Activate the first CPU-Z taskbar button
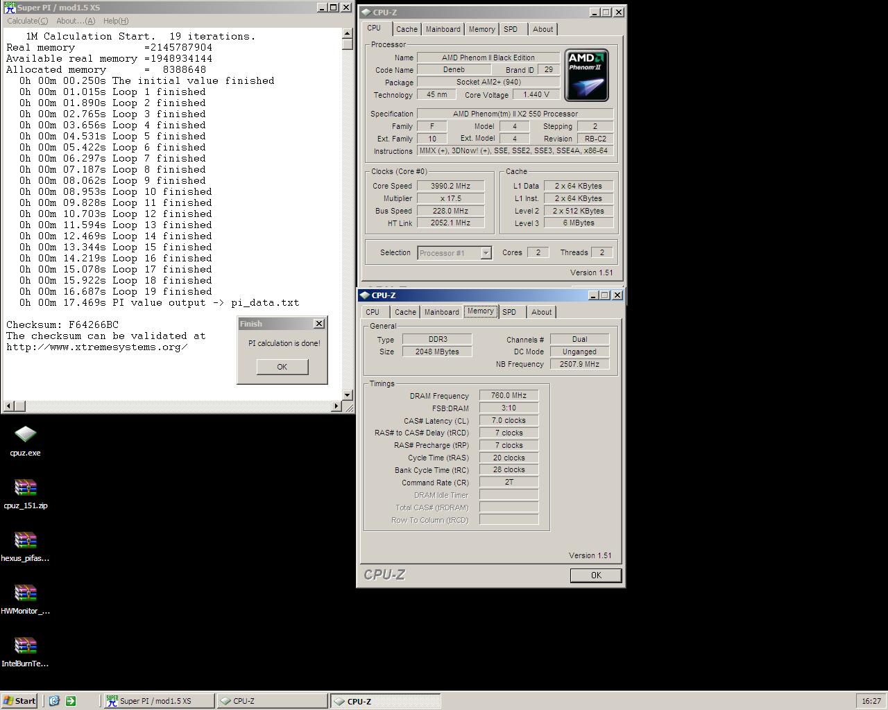This screenshot has width=888, height=710. (x=272, y=701)
